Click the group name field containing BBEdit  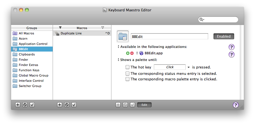click(x=169, y=36)
